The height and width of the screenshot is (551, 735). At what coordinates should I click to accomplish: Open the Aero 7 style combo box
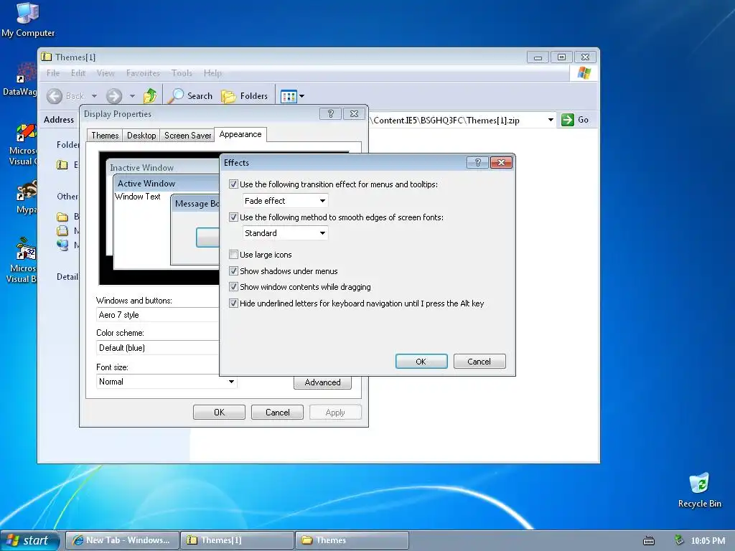(x=157, y=315)
